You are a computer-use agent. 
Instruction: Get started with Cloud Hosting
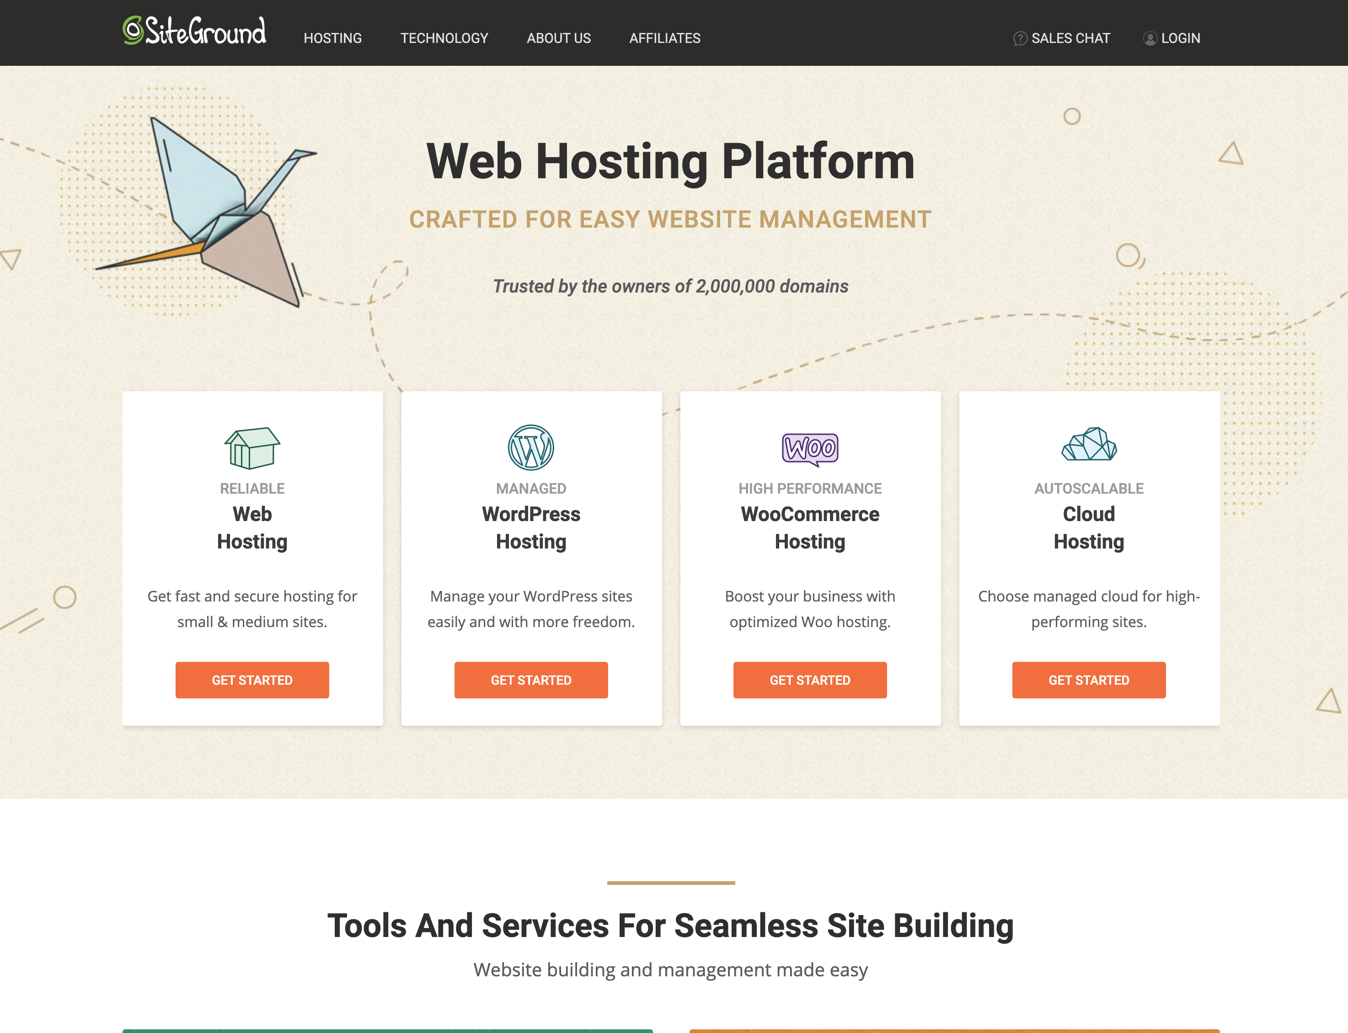coord(1088,680)
